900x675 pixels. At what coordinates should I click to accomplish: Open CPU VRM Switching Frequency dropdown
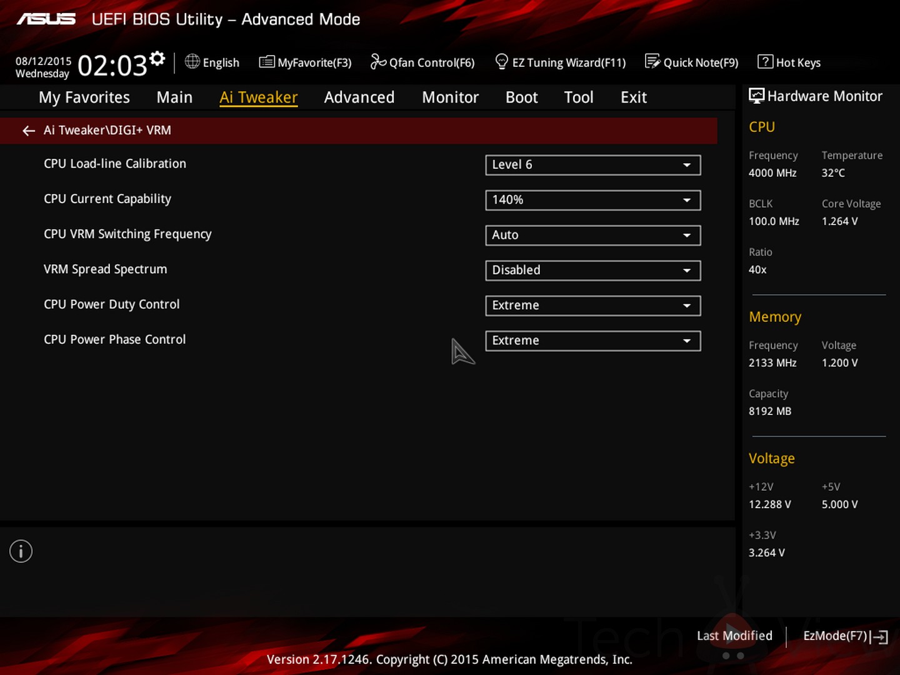pos(592,235)
